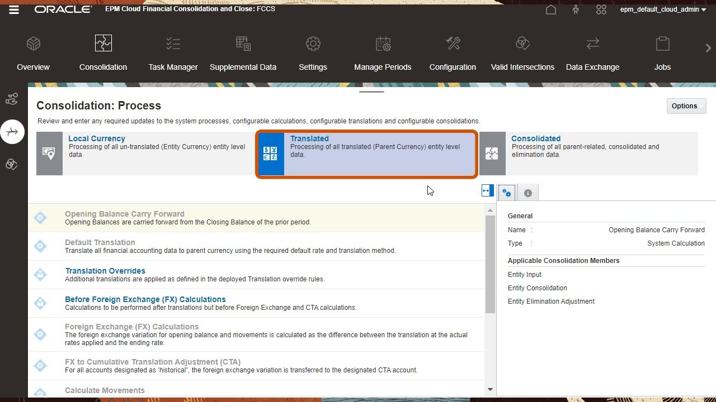Image resolution: width=716 pixels, height=402 pixels.
Task: Select Foreign Exchange (FX) Calculations rule
Action: point(256,334)
